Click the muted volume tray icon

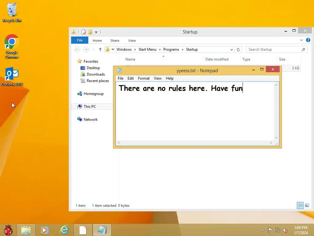tap(285, 230)
